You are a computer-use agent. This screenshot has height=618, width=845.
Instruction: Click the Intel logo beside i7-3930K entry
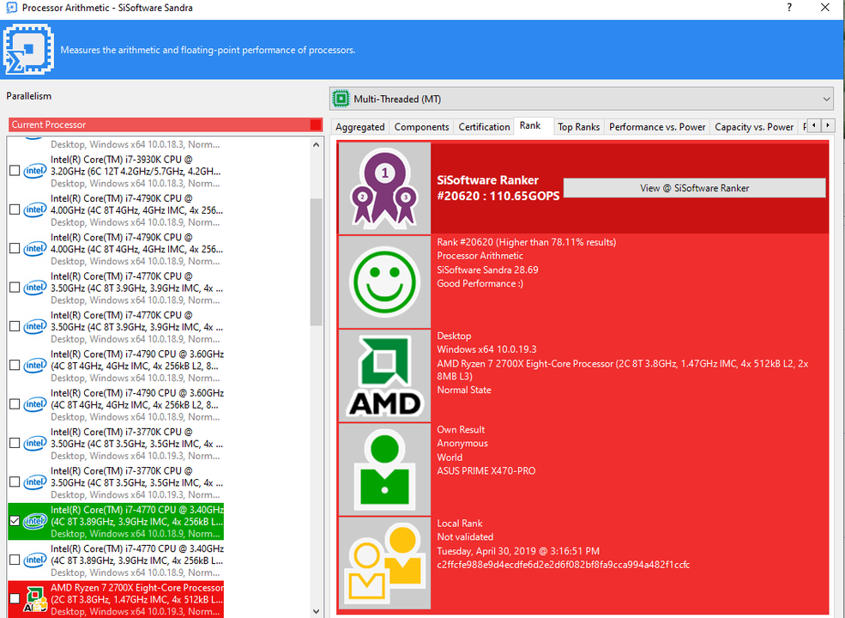pyautogui.click(x=35, y=171)
